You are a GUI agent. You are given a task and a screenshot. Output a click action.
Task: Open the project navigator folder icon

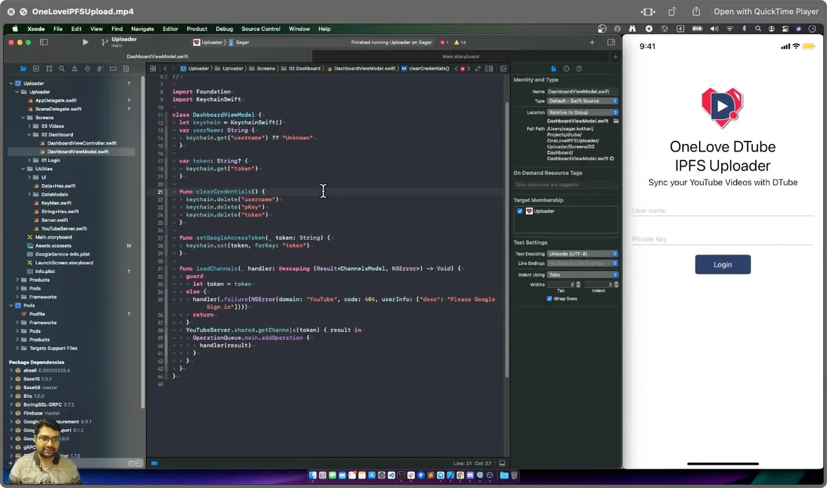point(23,68)
